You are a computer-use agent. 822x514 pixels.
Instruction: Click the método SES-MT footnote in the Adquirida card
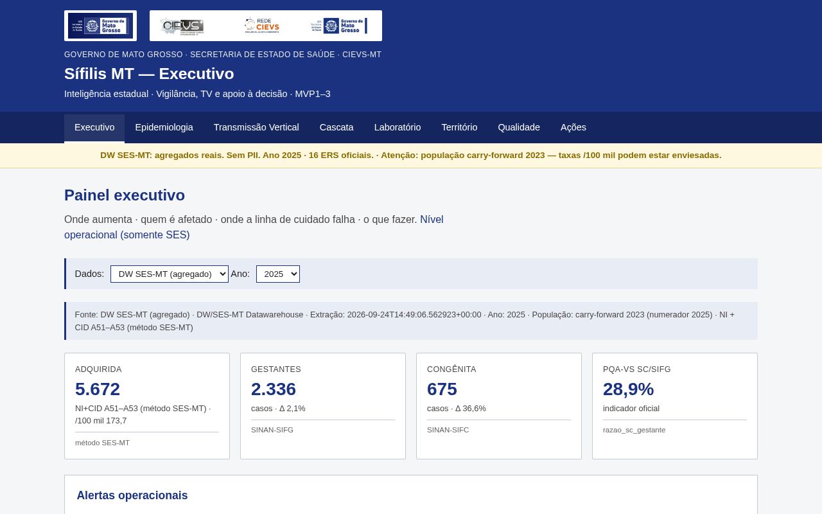coord(102,443)
